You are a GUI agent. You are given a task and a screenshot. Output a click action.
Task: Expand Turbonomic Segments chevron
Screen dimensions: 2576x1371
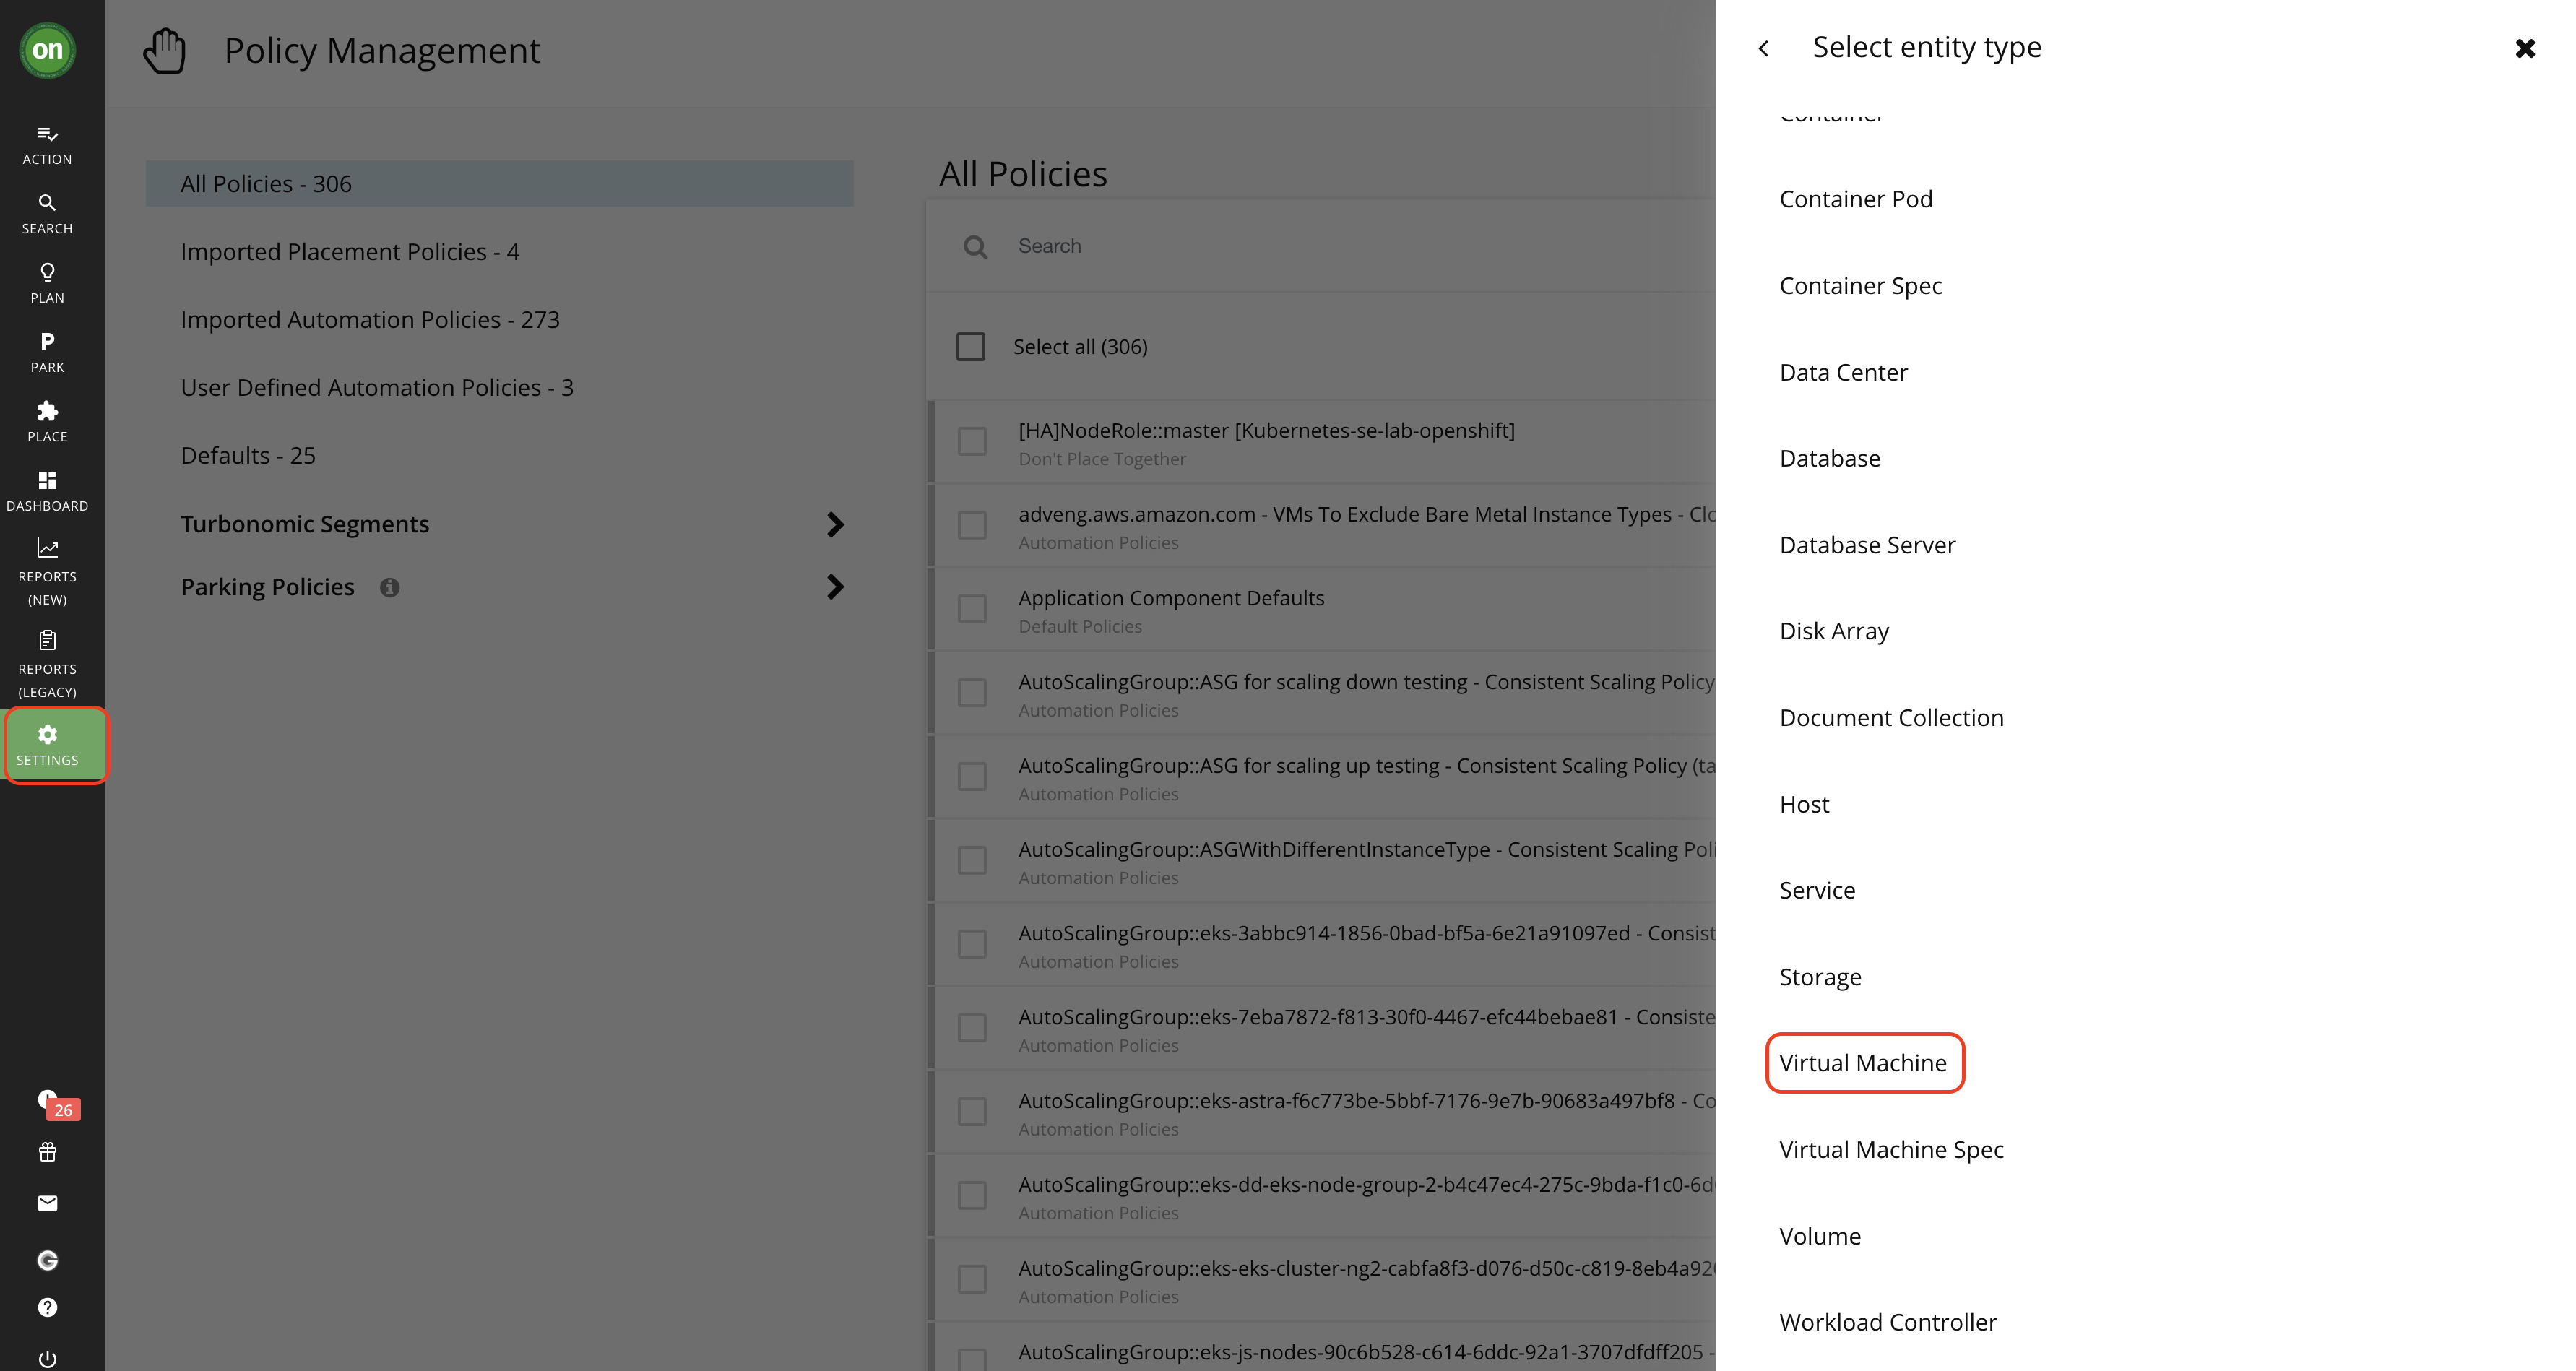pyautogui.click(x=835, y=524)
